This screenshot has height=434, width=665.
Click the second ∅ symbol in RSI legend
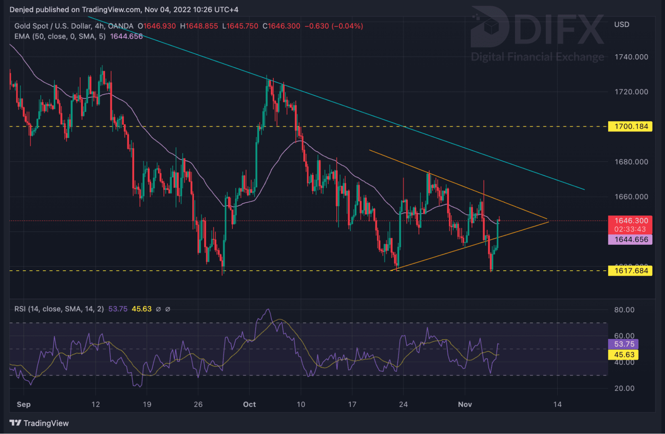[168, 309]
